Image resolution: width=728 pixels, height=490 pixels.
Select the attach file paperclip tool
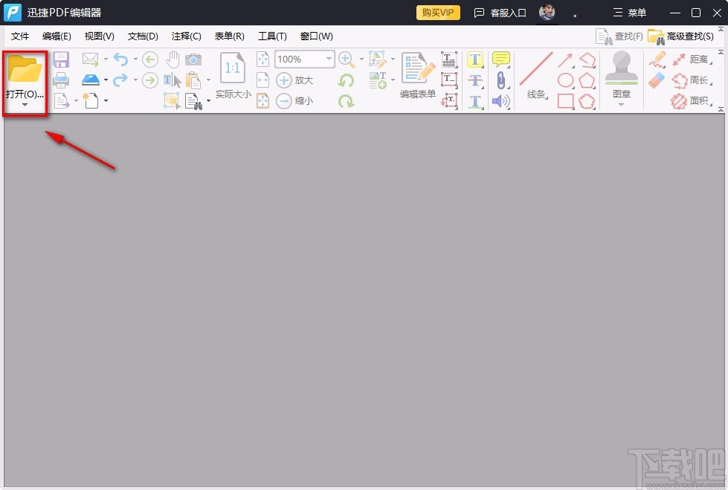tap(500, 80)
